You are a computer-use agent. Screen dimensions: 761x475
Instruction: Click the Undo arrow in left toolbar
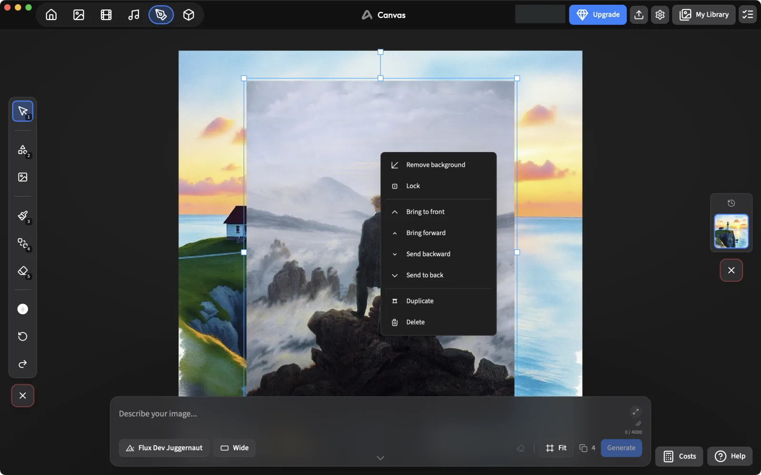click(23, 336)
